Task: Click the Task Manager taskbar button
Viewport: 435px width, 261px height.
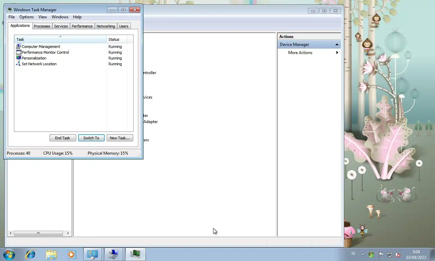Action: point(135,254)
